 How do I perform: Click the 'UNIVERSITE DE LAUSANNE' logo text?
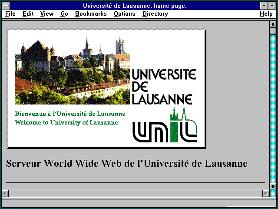coord(164,87)
